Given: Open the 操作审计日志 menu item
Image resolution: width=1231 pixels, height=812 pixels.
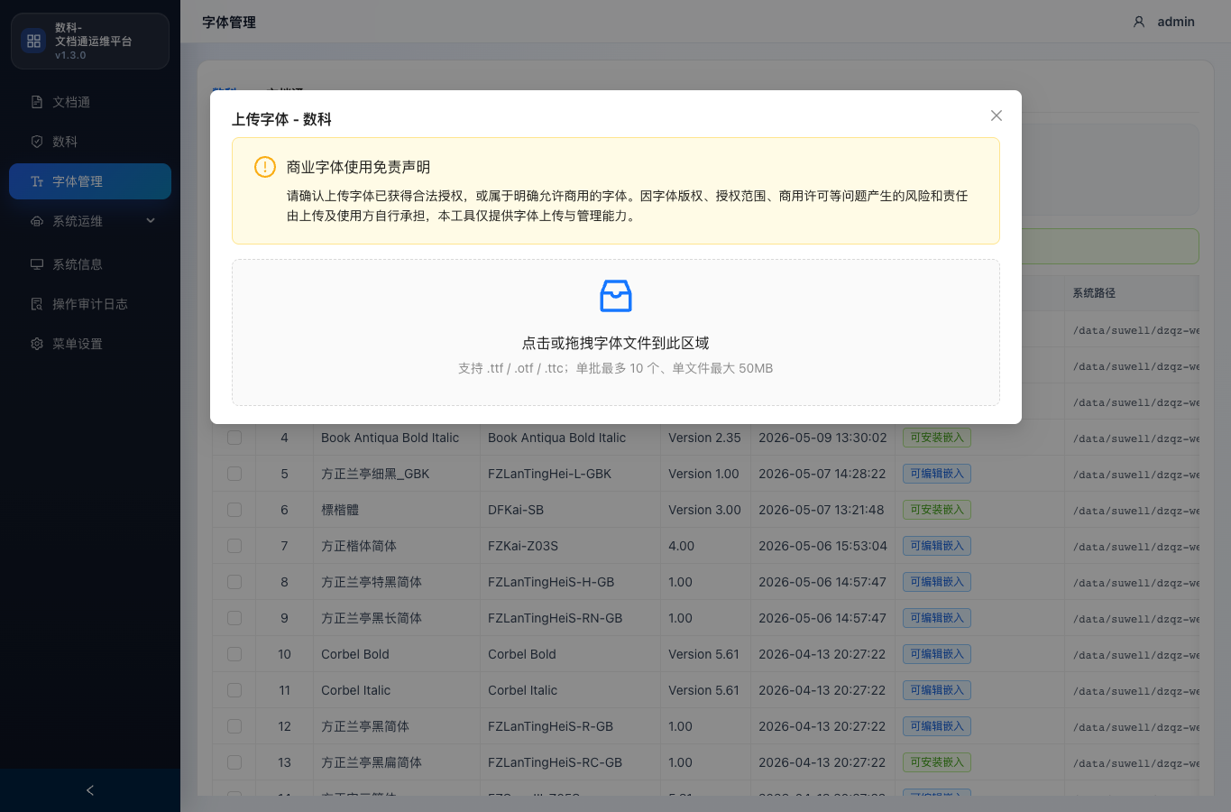Looking at the screenshot, I should (x=90, y=304).
